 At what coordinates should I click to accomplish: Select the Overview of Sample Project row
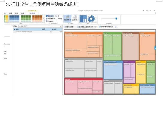pyautogui.click(x=38, y=32)
